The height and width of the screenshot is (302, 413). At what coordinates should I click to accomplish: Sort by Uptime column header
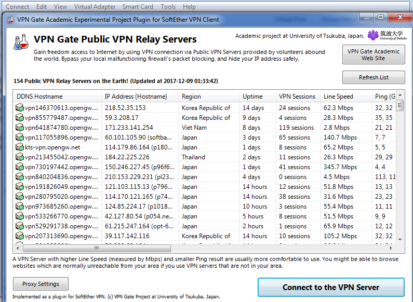(257, 97)
